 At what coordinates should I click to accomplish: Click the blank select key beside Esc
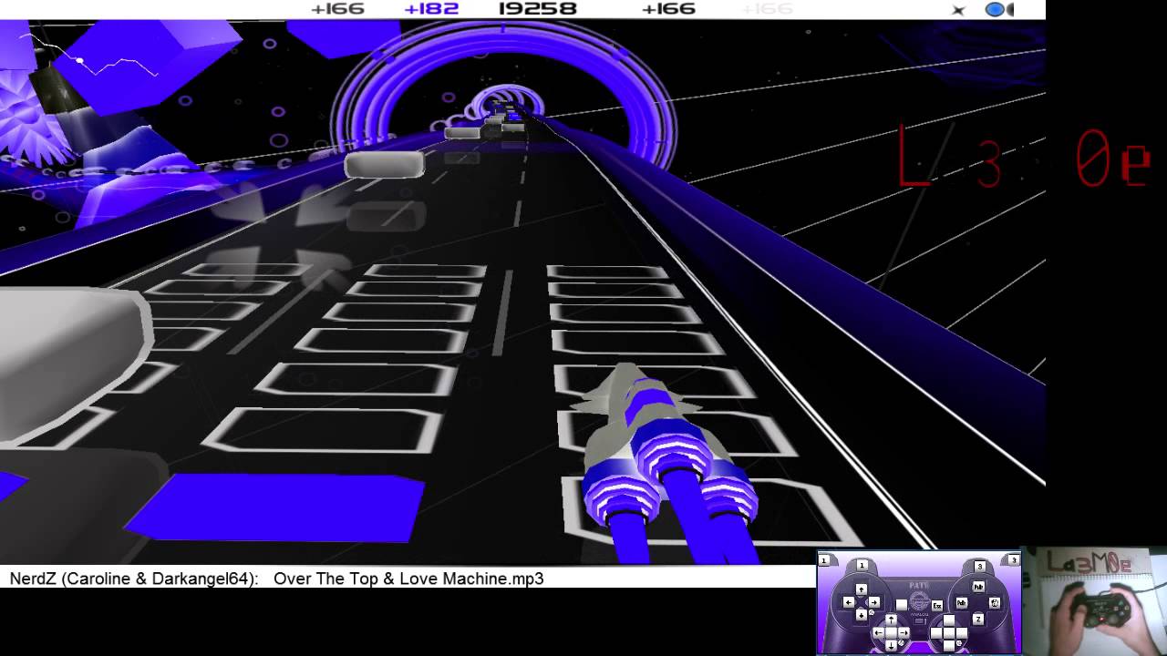(902, 605)
